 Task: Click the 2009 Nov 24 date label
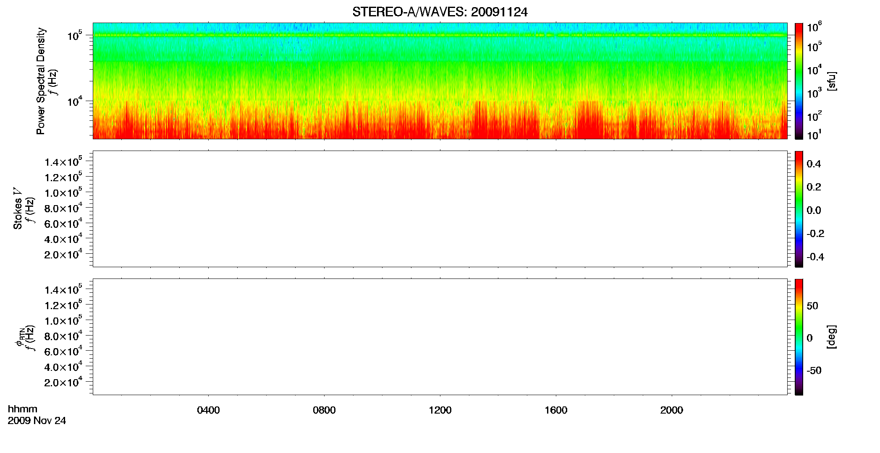[37, 421]
